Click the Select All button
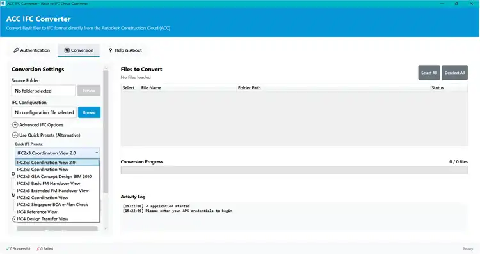This screenshot has width=480, height=254. click(429, 73)
